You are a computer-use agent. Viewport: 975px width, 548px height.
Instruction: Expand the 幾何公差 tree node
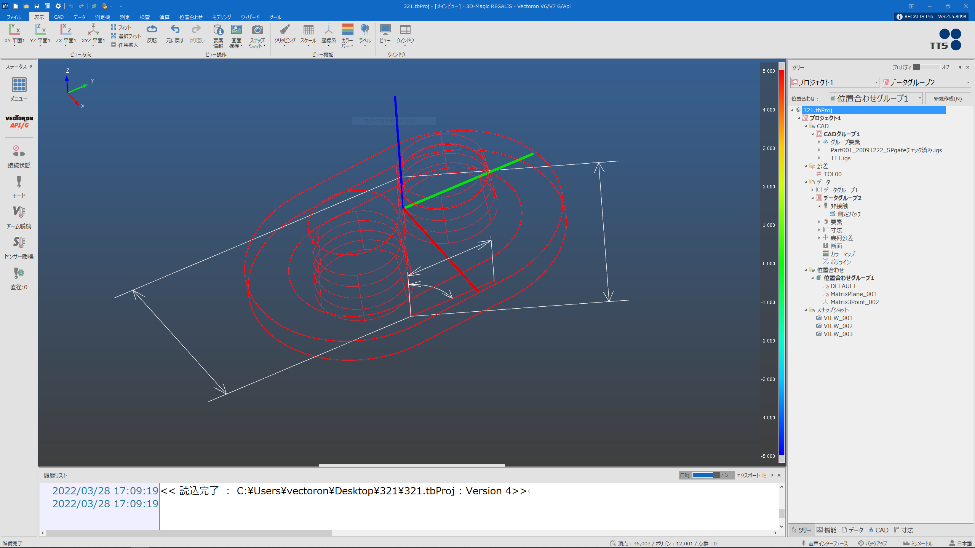click(x=819, y=238)
